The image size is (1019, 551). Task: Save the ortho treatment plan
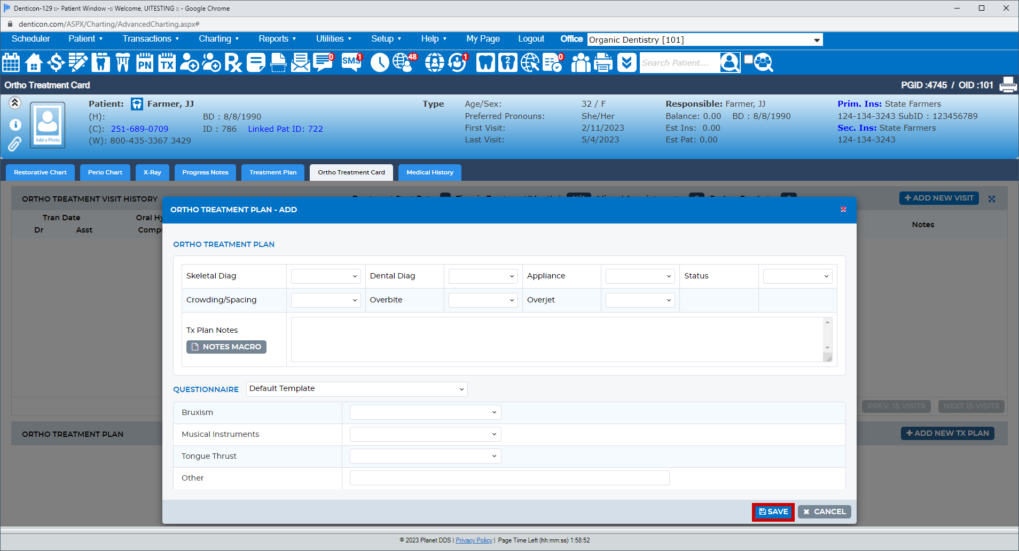click(x=773, y=512)
